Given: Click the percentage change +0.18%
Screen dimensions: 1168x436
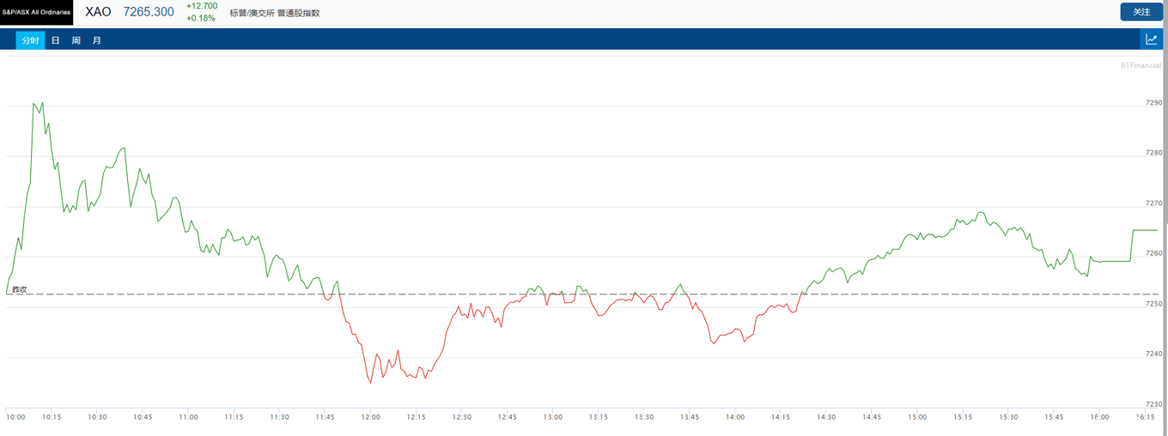Looking at the screenshot, I should click(201, 18).
